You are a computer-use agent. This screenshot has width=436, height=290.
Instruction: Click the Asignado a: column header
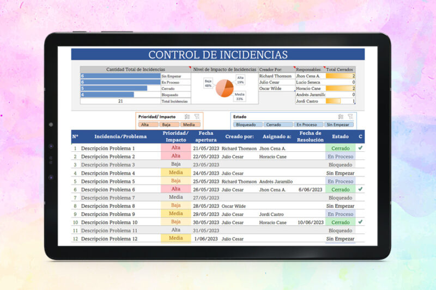click(277, 137)
